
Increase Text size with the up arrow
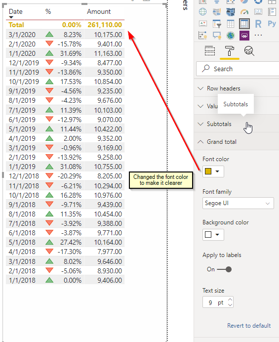click(230, 299)
